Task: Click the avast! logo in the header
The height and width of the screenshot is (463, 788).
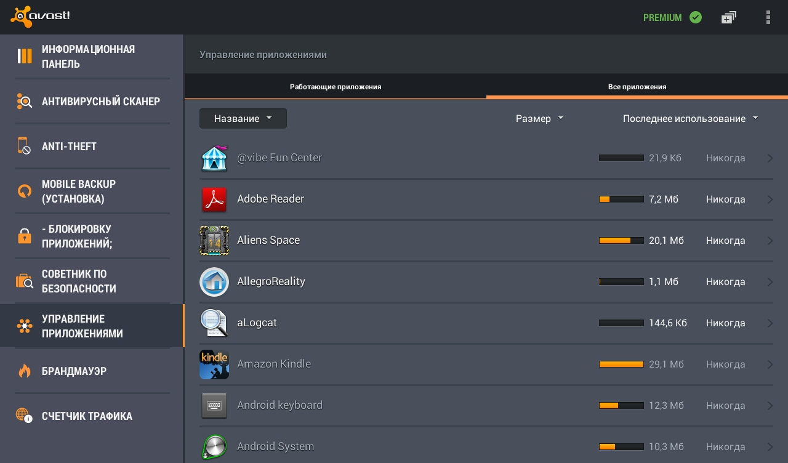Action: [x=41, y=17]
